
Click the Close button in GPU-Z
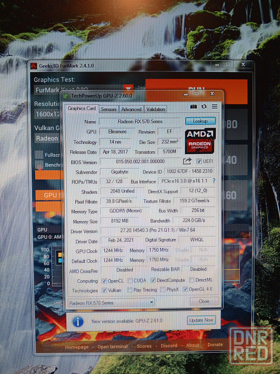pyautogui.click(x=204, y=301)
